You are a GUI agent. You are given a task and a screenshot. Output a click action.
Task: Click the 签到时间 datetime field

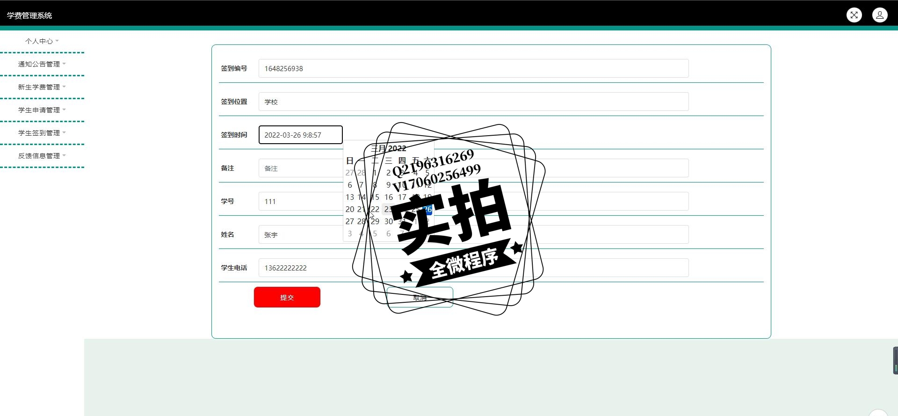[300, 135]
